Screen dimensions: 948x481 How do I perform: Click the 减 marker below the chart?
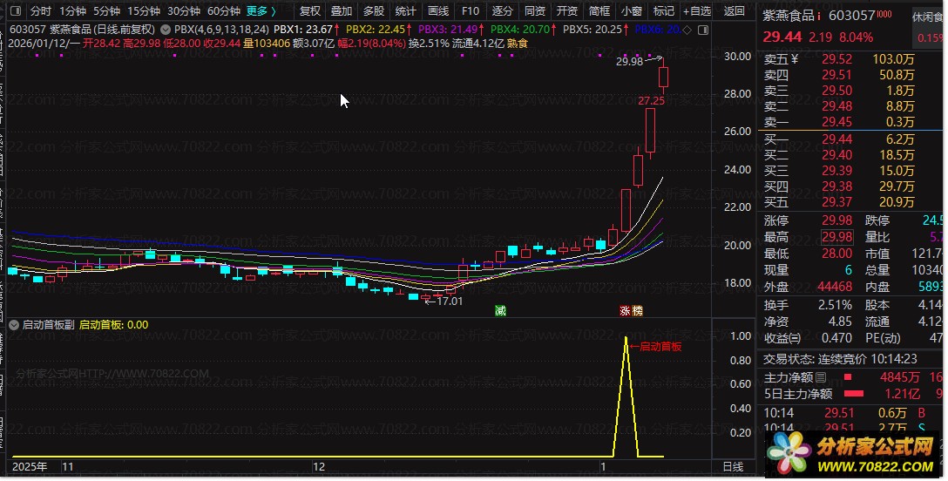[x=500, y=310]
